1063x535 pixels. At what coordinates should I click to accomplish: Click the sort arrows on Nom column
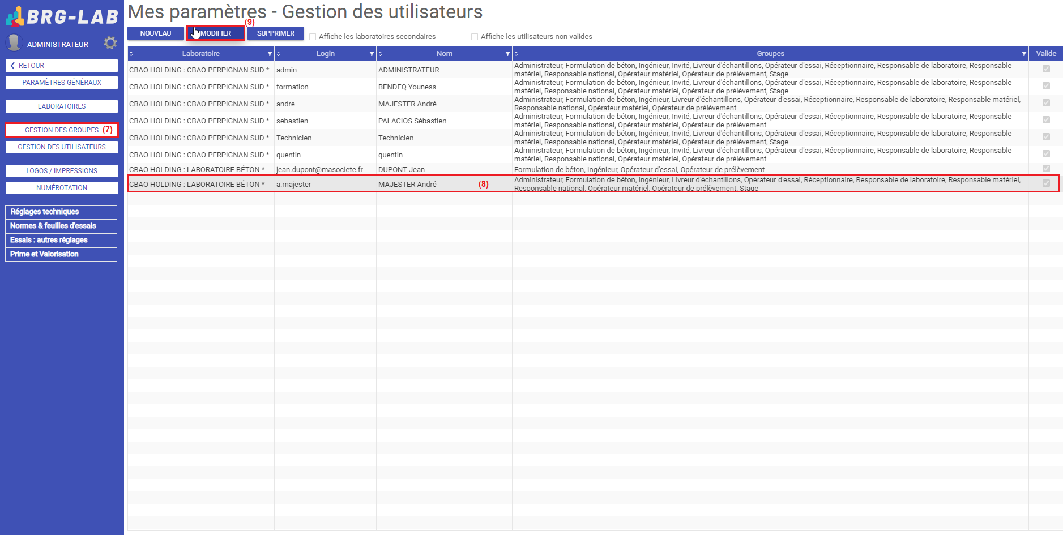click(x=381, y=54)
